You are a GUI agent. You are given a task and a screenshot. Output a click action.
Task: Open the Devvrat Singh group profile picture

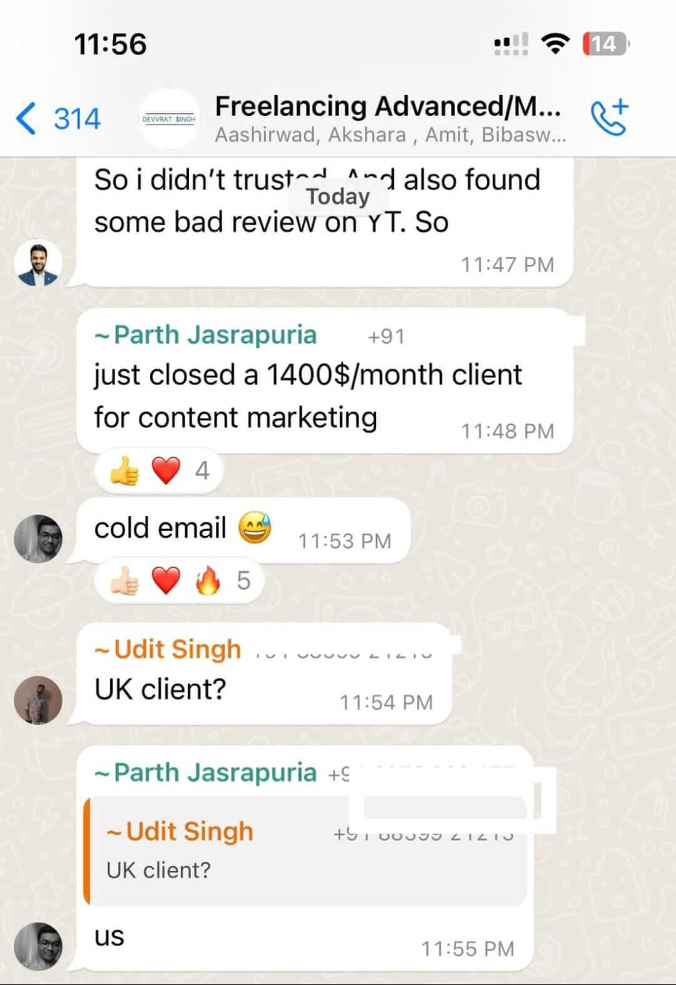click(168, 118)
